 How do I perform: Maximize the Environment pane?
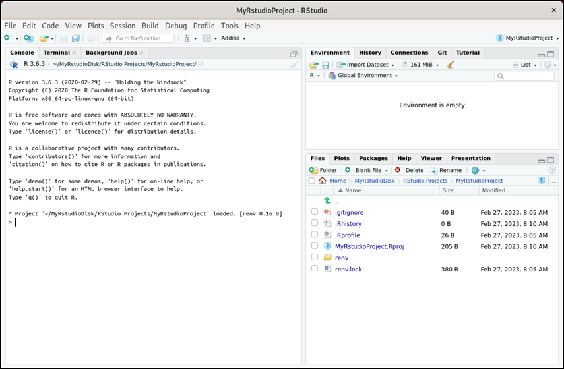tap(550, 54)
